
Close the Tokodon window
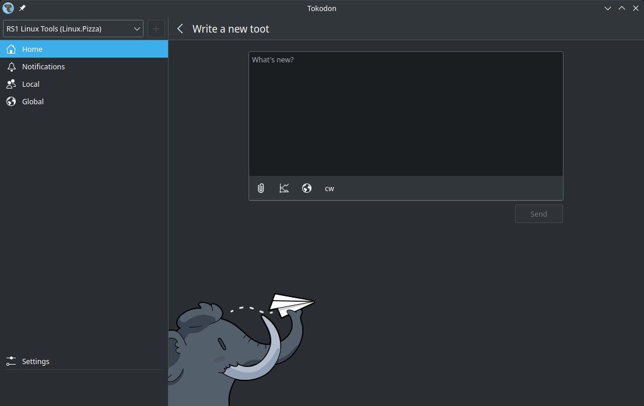(636, 8)
